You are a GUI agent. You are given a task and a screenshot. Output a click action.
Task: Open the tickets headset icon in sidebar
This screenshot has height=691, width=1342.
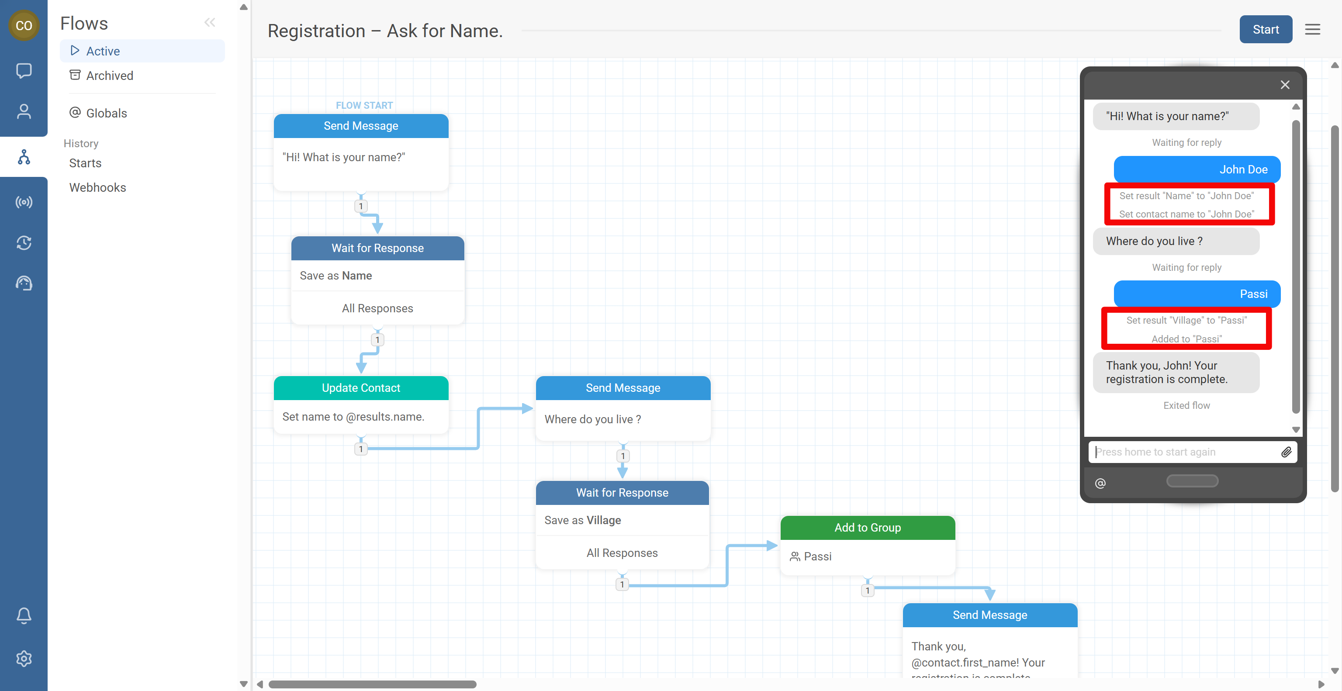[24, 283]
